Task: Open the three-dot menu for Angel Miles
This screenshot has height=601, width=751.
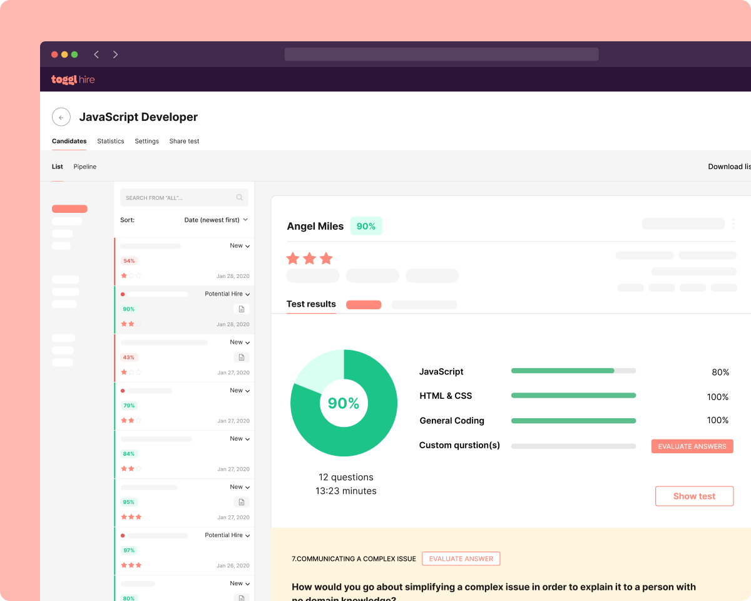Action: [733, 223]
